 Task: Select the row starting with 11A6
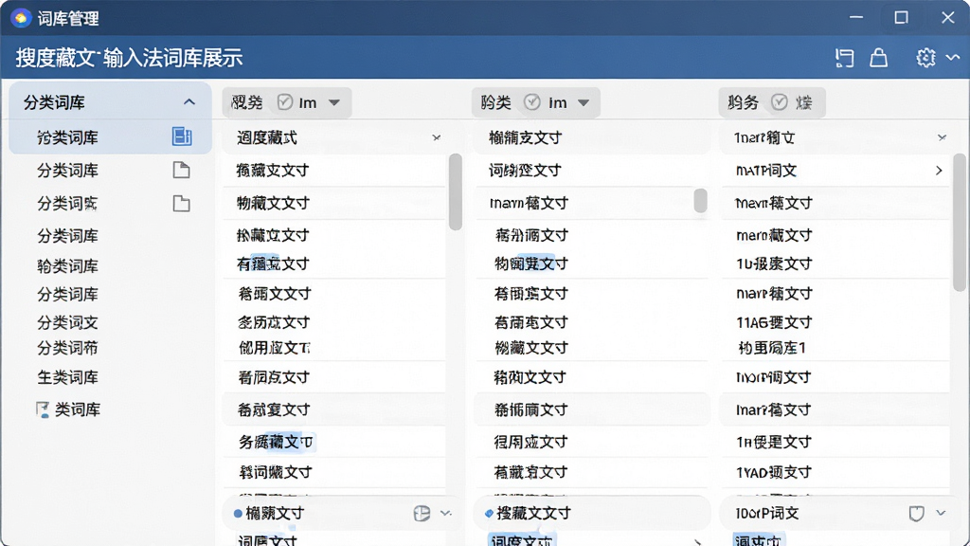tap(835, 322)
